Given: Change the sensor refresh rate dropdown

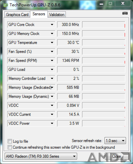Looking at the screenshot, I should click(115, 141).
